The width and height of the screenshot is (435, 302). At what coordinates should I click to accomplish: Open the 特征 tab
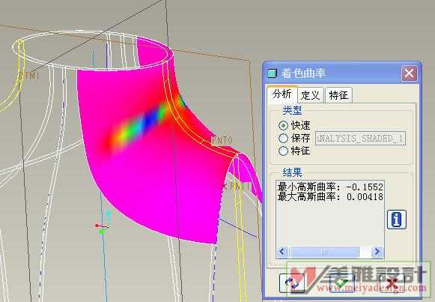click(338, 95)
